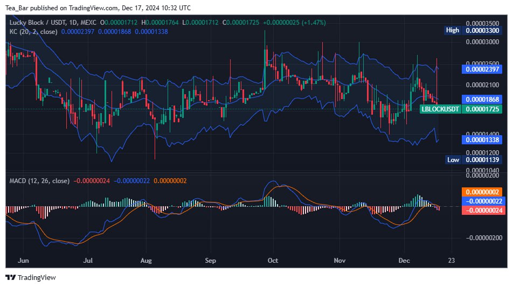Click the 'Tea_Bar published on TradingView.com' caption

pos(62,8)
